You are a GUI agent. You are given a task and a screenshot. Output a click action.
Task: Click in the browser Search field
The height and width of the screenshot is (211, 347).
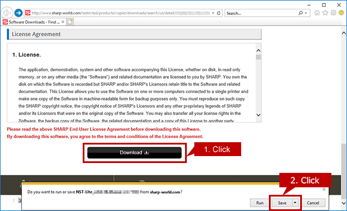pyautogui.click(x=261, y=13)
